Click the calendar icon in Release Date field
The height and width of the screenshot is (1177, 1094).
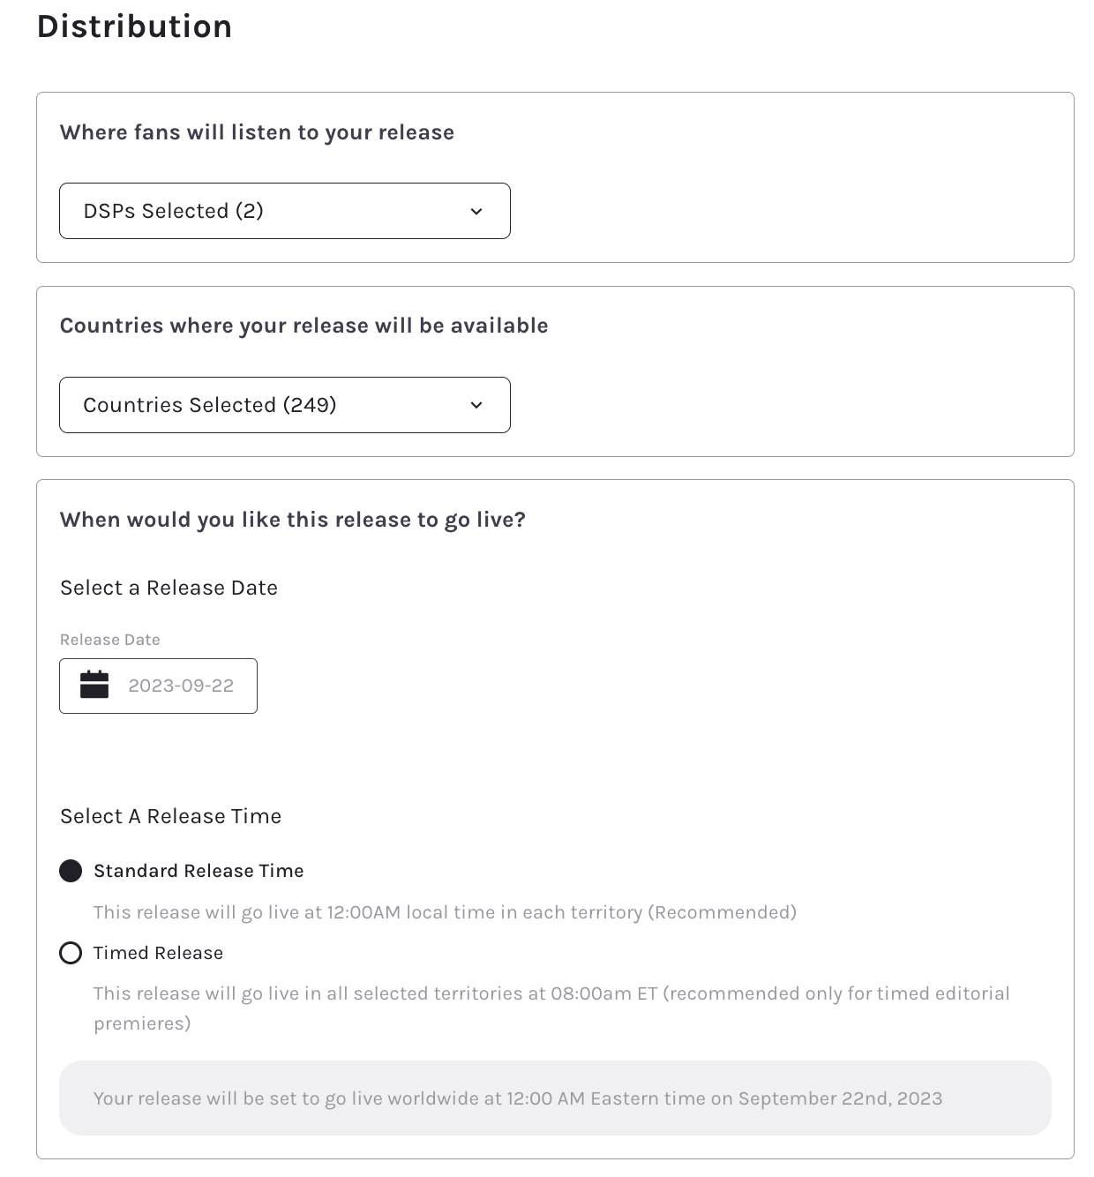(x=94, y=685)
